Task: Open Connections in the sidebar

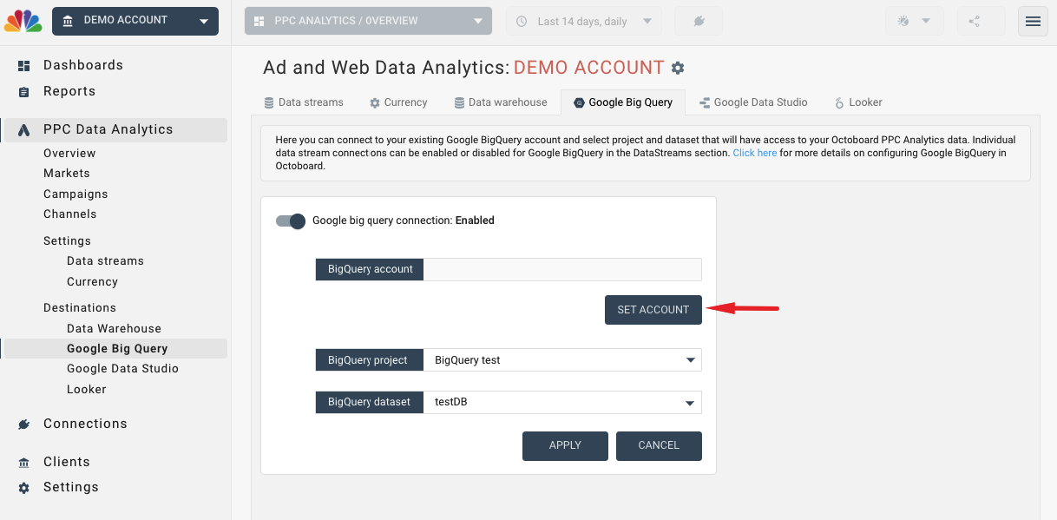Action: 85,424
